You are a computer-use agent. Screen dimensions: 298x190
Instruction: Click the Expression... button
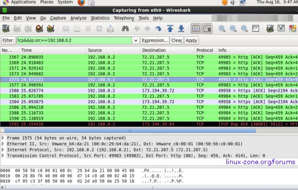coord(154,40)
